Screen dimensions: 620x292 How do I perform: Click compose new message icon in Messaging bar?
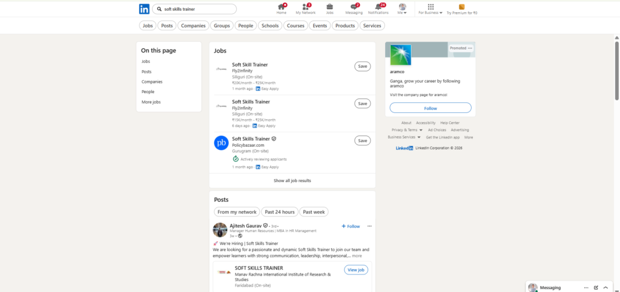[596, 287]
